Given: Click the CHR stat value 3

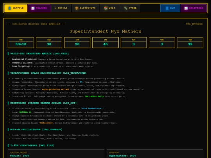Looking at the screenshot, I should click(162, 44).
